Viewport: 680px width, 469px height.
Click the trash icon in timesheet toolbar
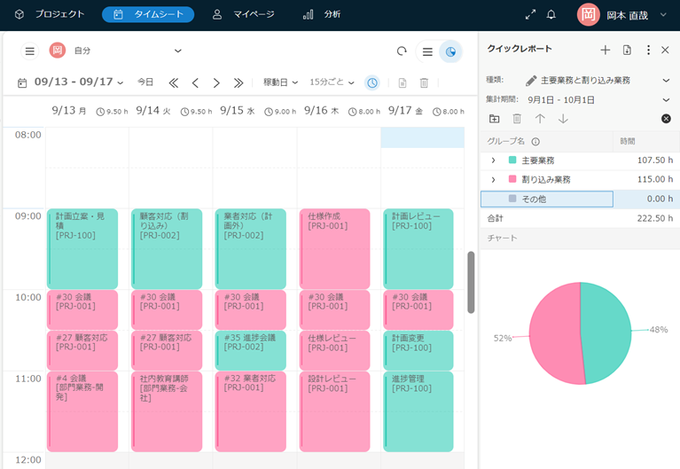(424, 82)
